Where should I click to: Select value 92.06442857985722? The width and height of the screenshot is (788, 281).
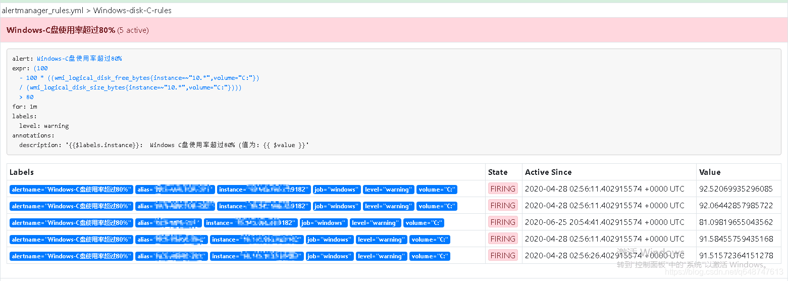(x=736, y=206)
